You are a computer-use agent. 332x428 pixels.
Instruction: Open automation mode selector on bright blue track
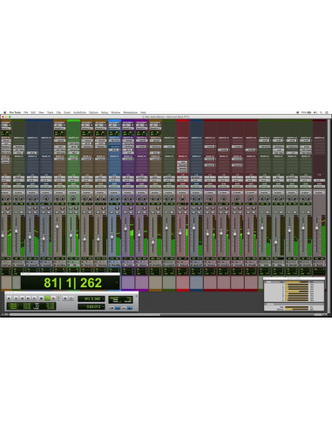point(114,186)
